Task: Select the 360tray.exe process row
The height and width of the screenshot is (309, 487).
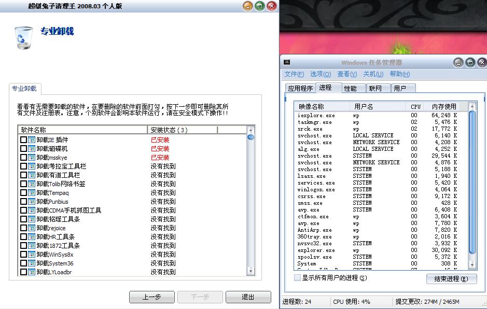Action: click(x=381, y=236)
